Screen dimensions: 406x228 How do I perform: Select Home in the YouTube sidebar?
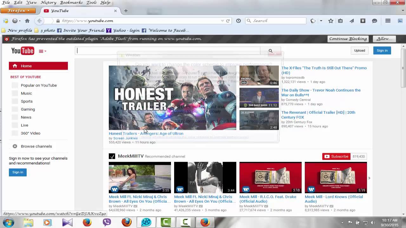38,66
